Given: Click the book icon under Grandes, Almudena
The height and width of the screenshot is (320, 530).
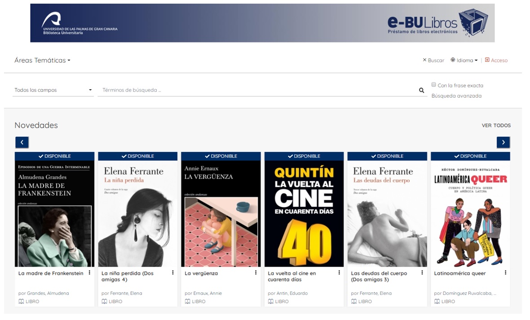Looking at the screenshot, I should (x=21, y=302).
